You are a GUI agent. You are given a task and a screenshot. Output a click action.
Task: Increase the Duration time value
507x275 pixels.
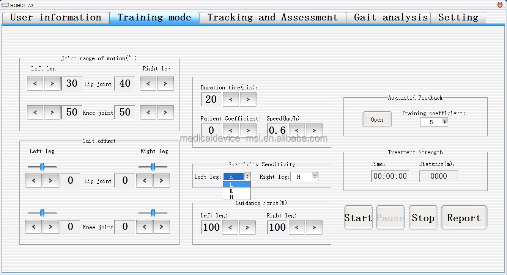[248, 100]
